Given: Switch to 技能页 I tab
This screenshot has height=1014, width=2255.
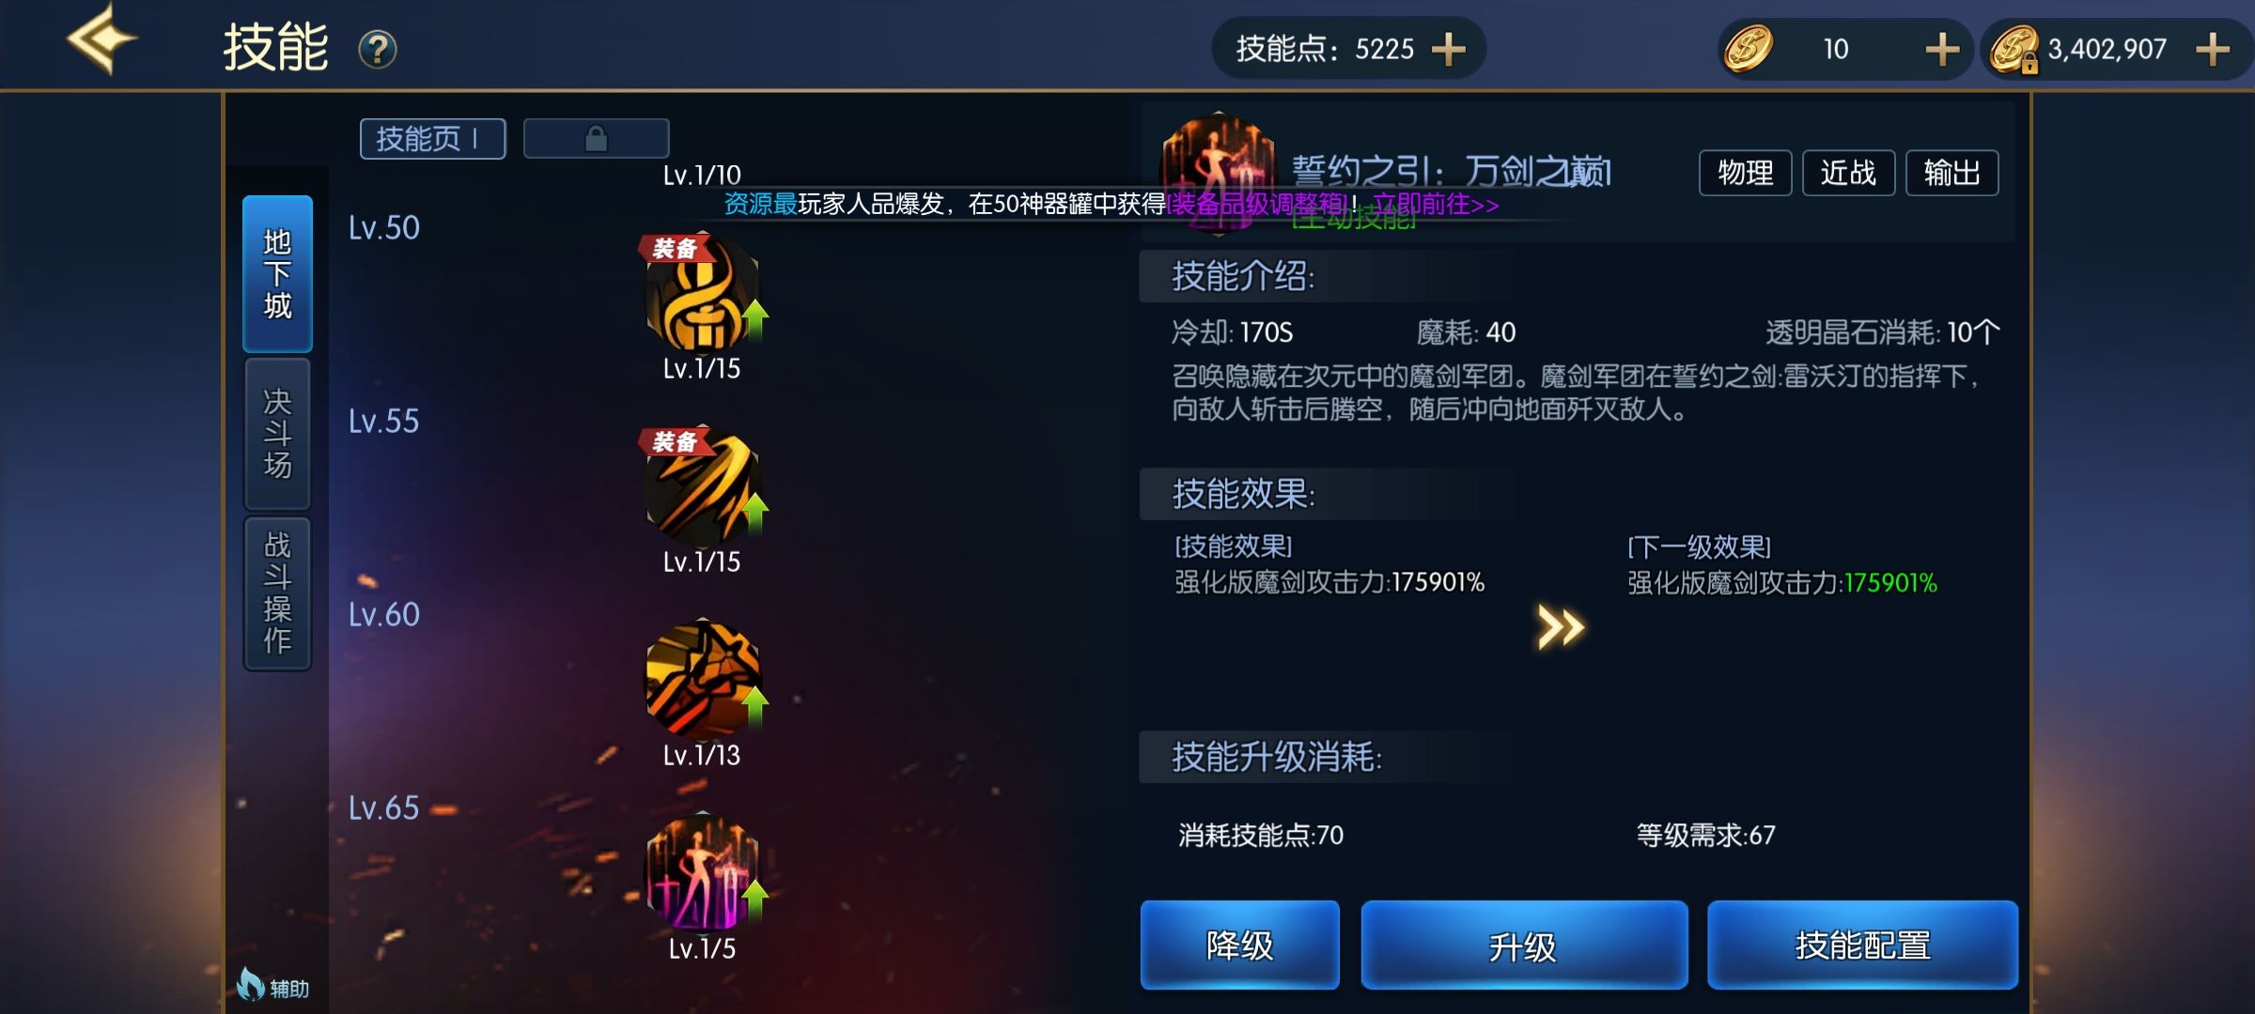Looking at the screenshot, I should (x=433, y=139).
